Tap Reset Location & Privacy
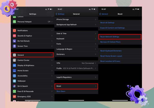 click(110, 61)
